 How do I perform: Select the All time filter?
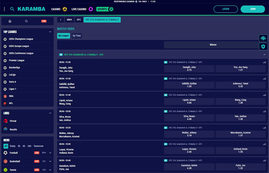[x=6, y=146]
